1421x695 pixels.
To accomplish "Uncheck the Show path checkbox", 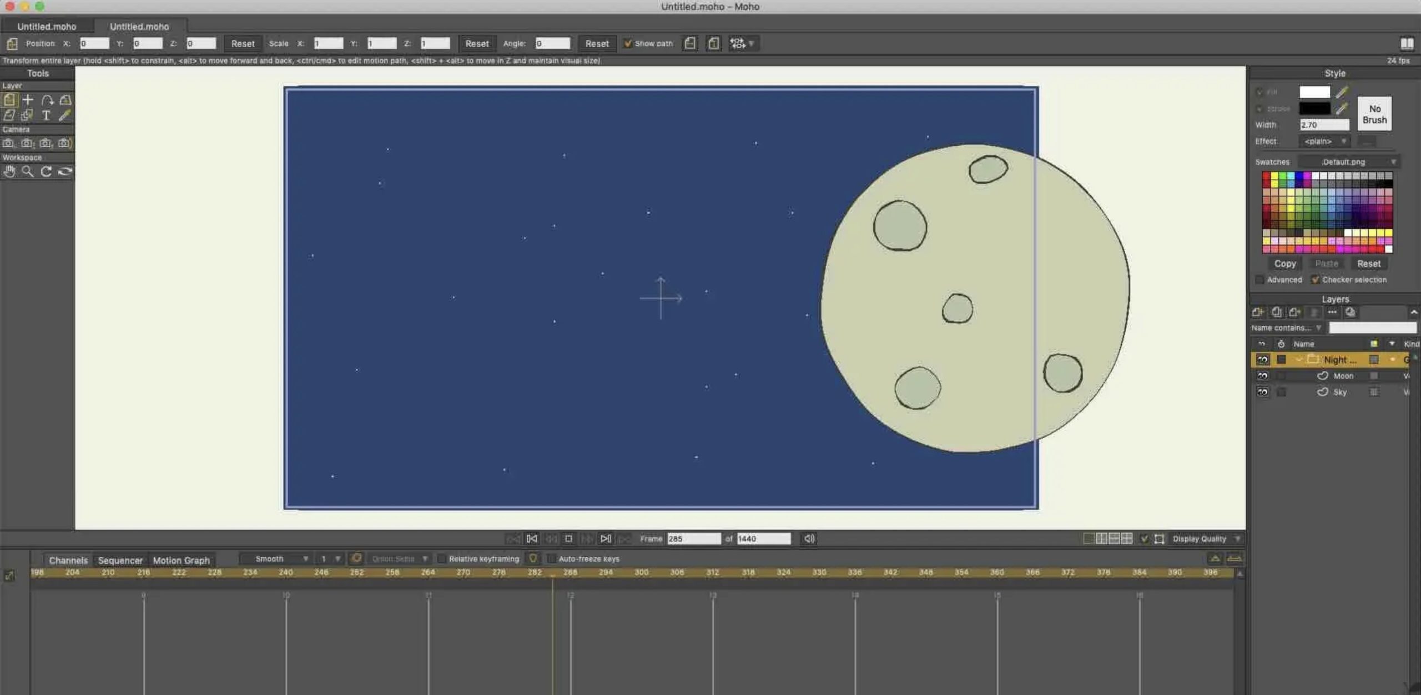I will (x=628, y=43).
